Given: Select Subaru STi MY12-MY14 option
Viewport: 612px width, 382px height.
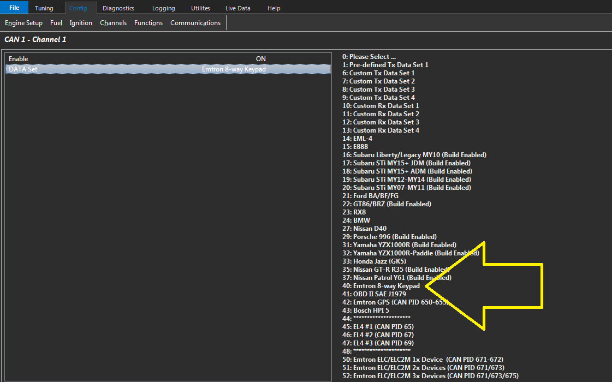Looking at the screenshot, I should tap(407, 180).
